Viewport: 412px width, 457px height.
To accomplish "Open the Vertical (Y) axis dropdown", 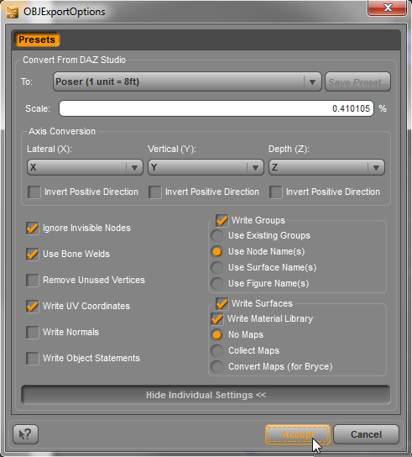I will 206,167.
